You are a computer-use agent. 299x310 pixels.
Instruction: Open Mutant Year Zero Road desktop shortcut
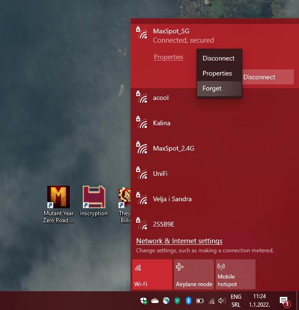click(x=58, y=204)
